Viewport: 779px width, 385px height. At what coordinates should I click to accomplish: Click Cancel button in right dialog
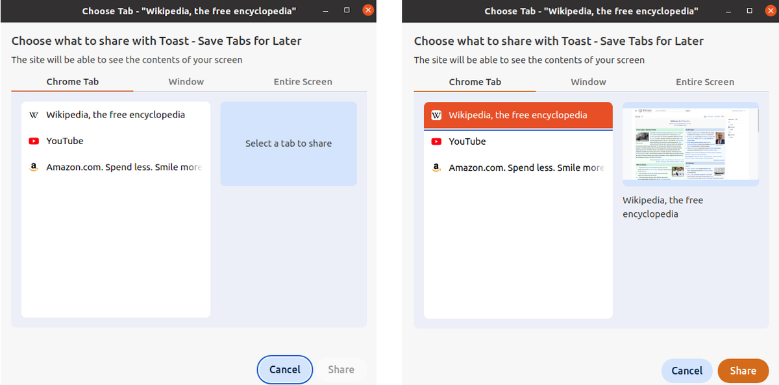point(687,371)
